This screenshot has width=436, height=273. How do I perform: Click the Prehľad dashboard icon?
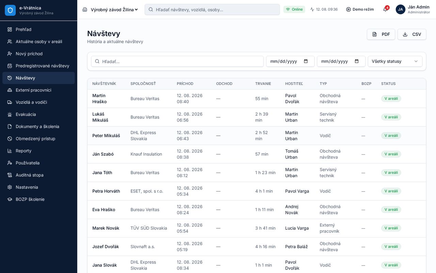pyautogui.click(x=10, y=29)
